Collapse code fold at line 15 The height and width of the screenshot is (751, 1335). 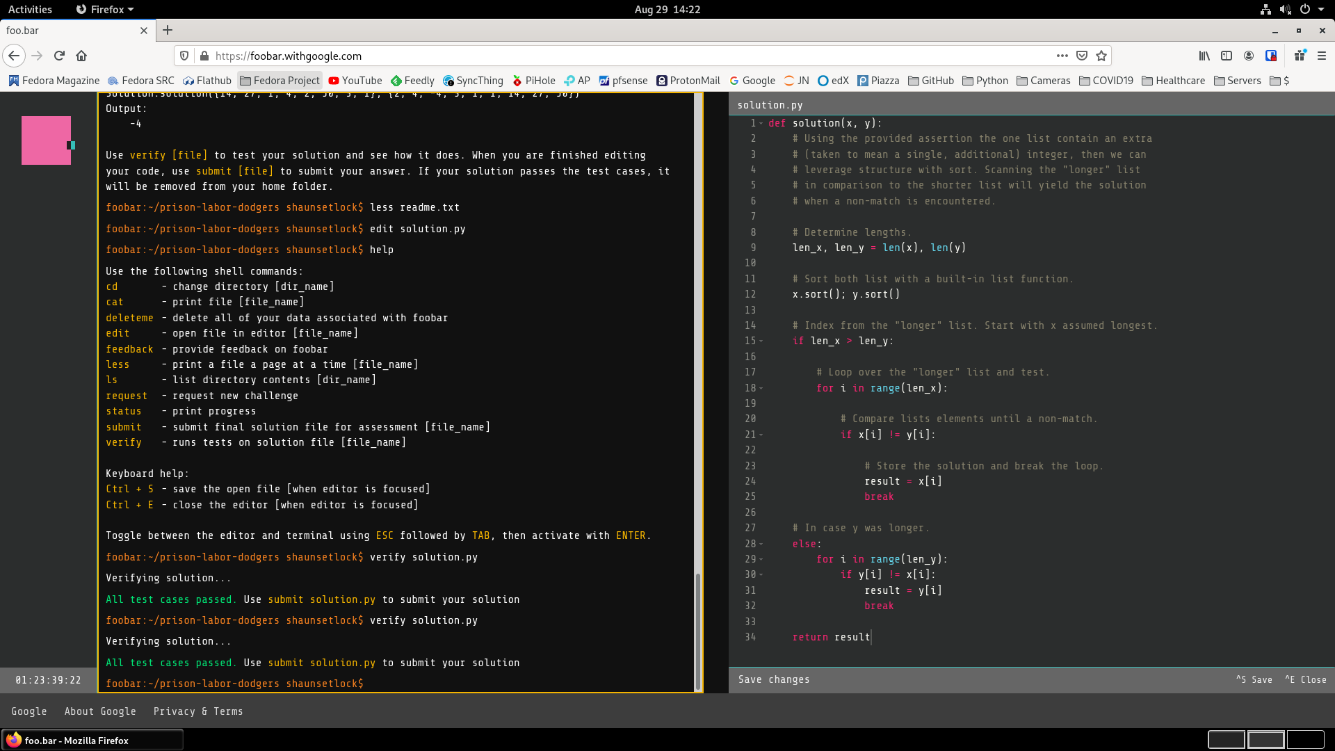(x=761, y=341)
